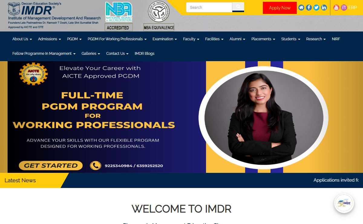
Task: Open the Facilities dropdown
Action: pos(214,39)
